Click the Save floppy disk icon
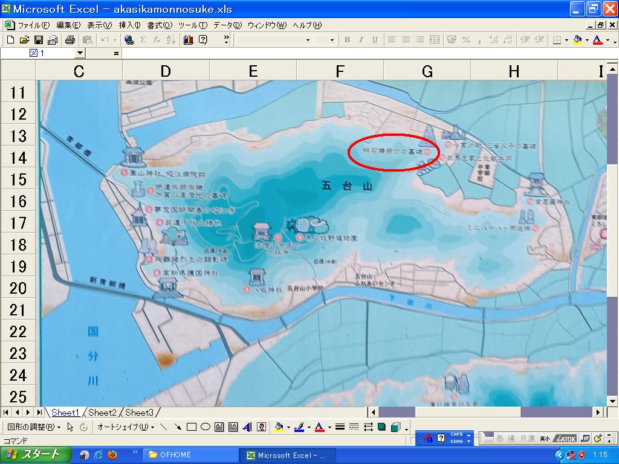 coord(38,40)
